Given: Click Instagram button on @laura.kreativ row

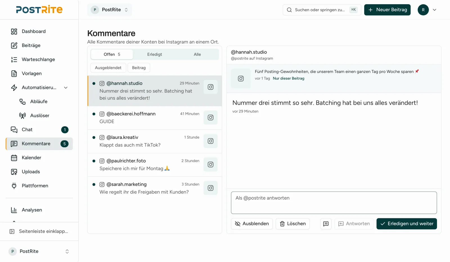Looking at the screenshot, I should [211, 141].
